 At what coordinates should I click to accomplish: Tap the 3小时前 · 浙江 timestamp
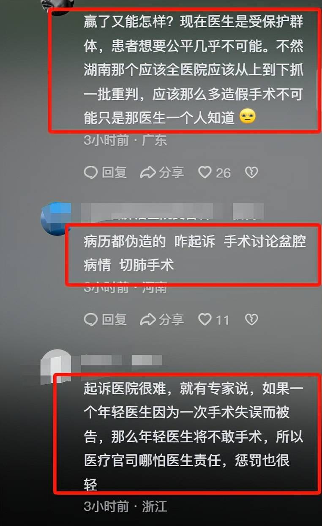click(125, 506)
